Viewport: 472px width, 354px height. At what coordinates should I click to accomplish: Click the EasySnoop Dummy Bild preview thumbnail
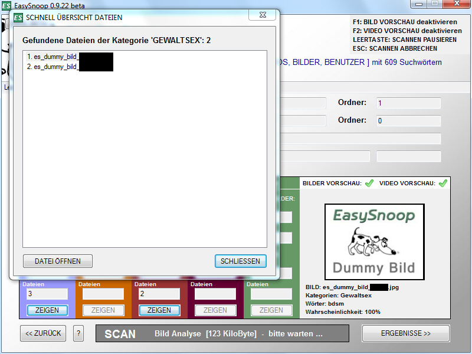[375, 242]
